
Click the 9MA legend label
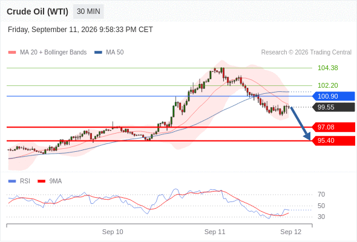[x=56, y=181]
